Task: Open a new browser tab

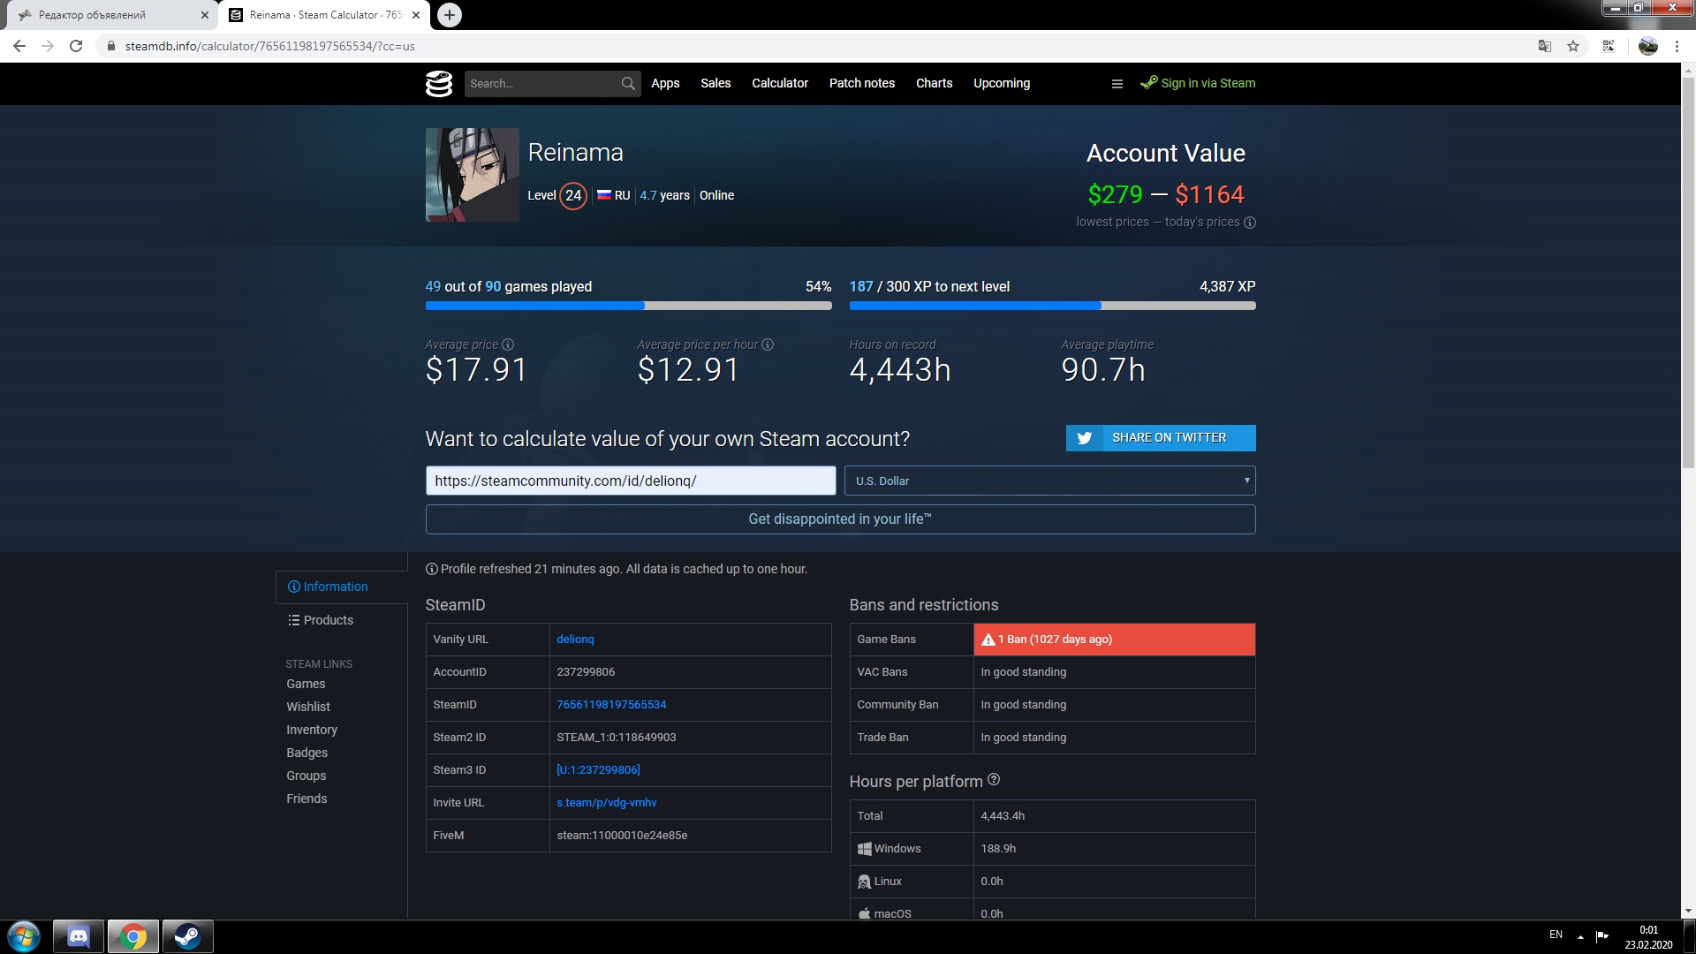Action: click(x=450, y=15)
